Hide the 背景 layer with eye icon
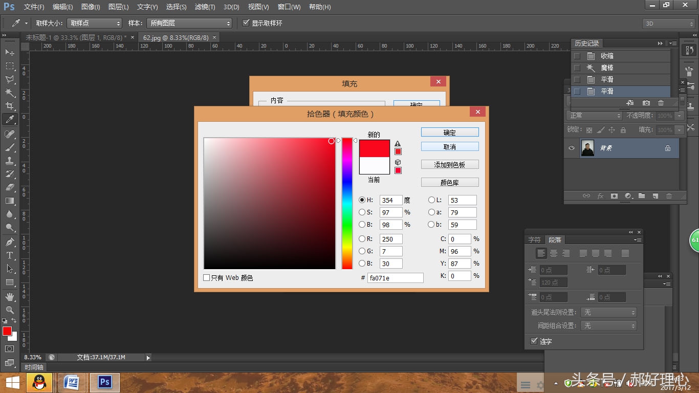 point(572,148)
